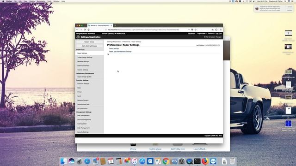Viewport: 296px width, 166px height.
Task: Open Data Management in sidebar
Action: point(83,128)
